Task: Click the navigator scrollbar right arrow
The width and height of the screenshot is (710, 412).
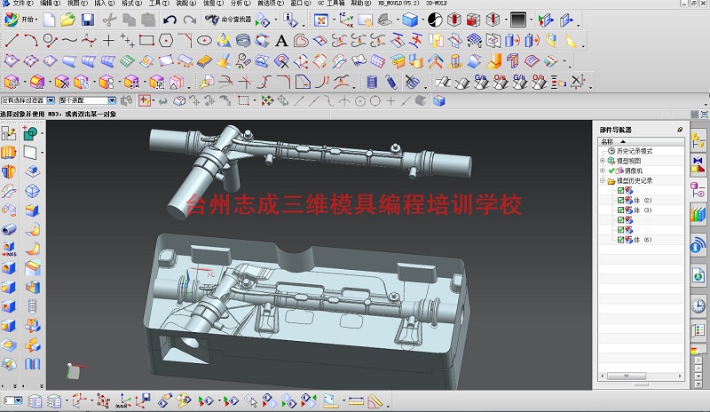Action: point(680,376)
